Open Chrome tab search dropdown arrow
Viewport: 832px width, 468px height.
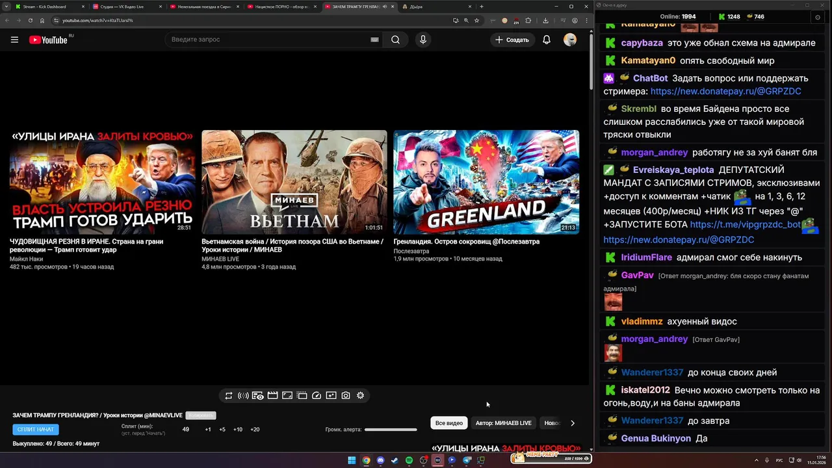pos(7,6)
